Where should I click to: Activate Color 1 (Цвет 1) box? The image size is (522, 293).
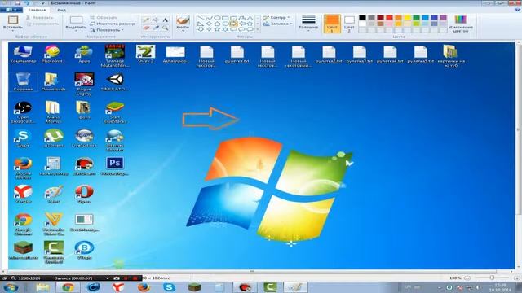332,24
